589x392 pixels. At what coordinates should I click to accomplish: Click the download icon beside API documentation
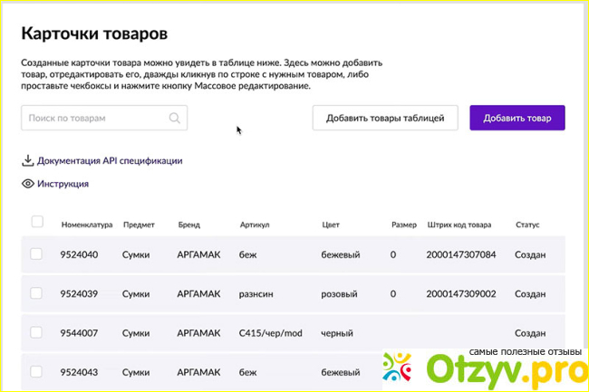(x=27, y=161)
